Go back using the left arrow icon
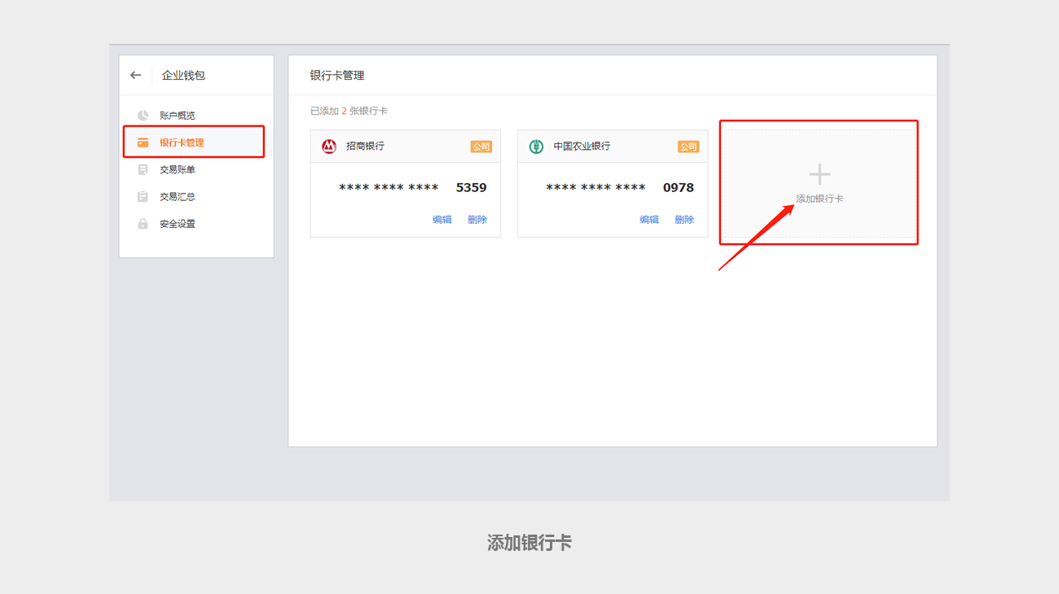This screenshot has width=1059, height=594. click(x=135, y=75)
